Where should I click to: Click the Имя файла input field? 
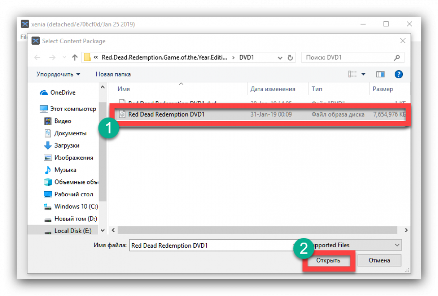tap(212, 245)
